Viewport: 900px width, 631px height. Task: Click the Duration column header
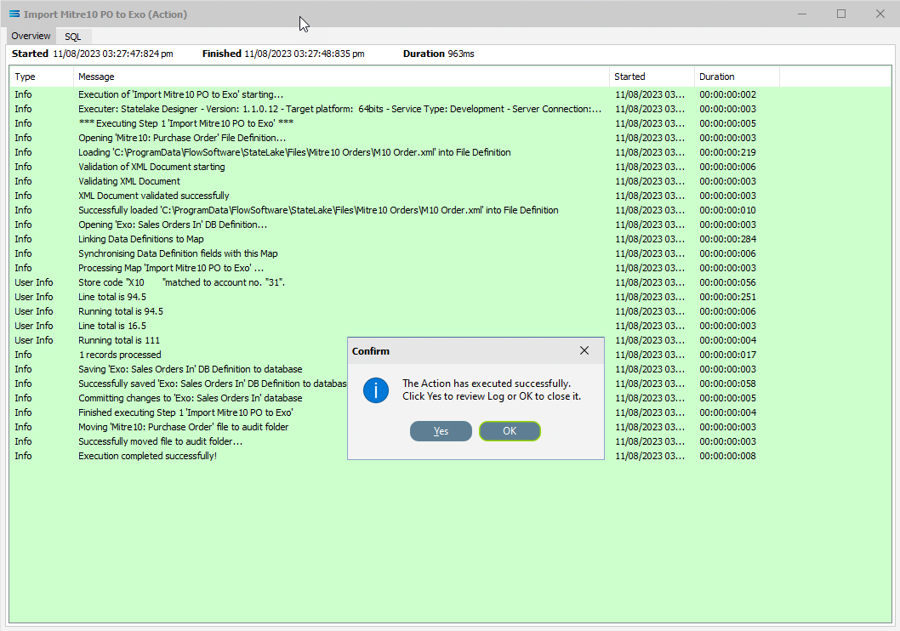(737, 77)
